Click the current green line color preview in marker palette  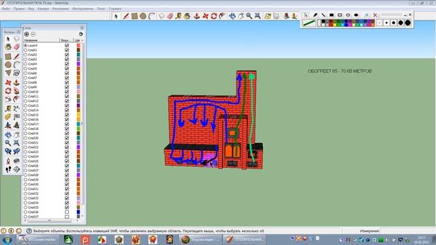(x=309, y=23)
